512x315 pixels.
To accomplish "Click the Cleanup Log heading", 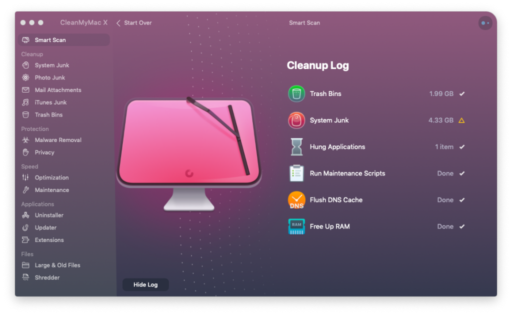I will (317, 65).
